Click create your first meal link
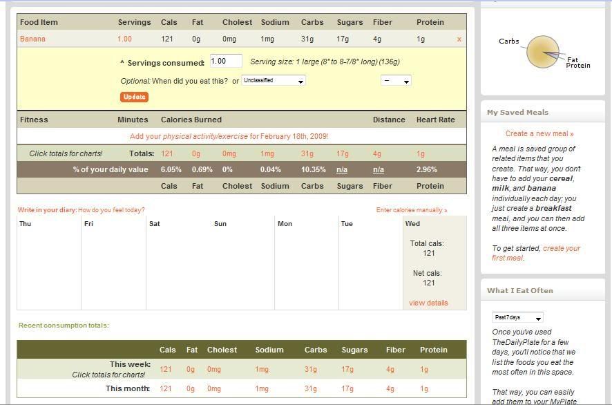 561,253
